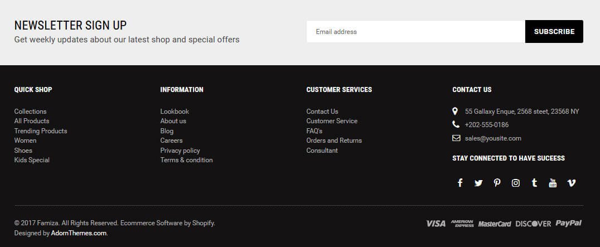Viewport: 600px width, 247px height.
Task: Open the Facebook social icon
Action: click(460, 183)
